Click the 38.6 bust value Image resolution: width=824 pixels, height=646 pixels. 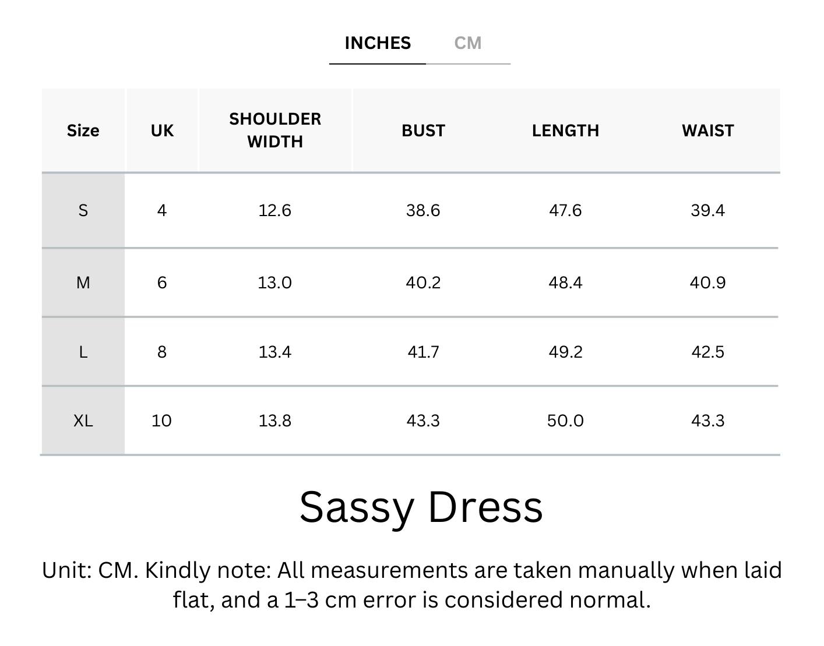pos(423,210)
